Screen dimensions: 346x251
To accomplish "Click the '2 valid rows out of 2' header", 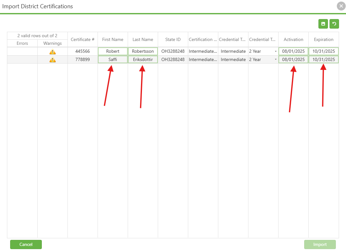I will pos(37,36).
